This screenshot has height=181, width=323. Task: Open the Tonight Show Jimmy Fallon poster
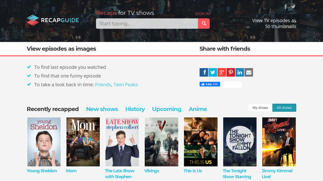click(240, 142)
